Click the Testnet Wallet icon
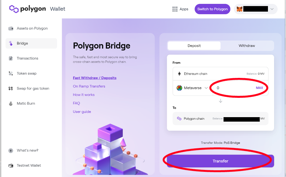The image size is (286, 177). (x=11, y=165)
